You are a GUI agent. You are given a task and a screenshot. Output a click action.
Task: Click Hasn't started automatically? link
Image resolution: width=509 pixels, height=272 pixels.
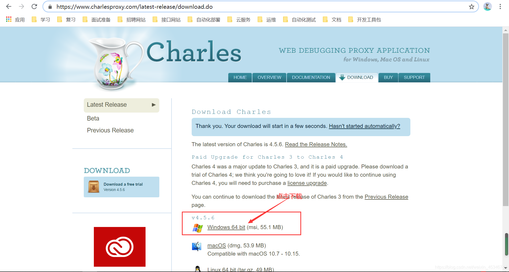[365, 126]
